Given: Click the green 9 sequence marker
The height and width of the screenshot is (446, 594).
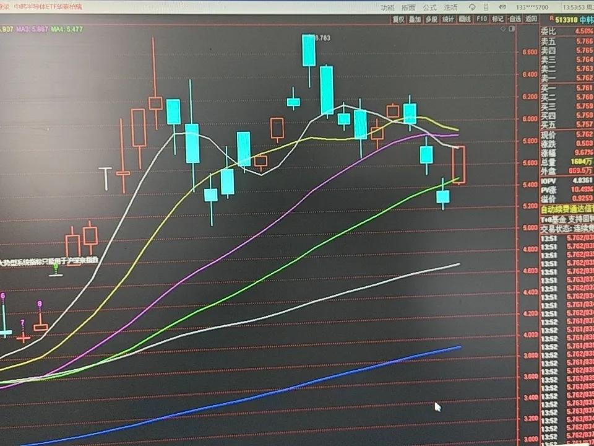Looking at the screenshot, I should click(x=56, y=267).
